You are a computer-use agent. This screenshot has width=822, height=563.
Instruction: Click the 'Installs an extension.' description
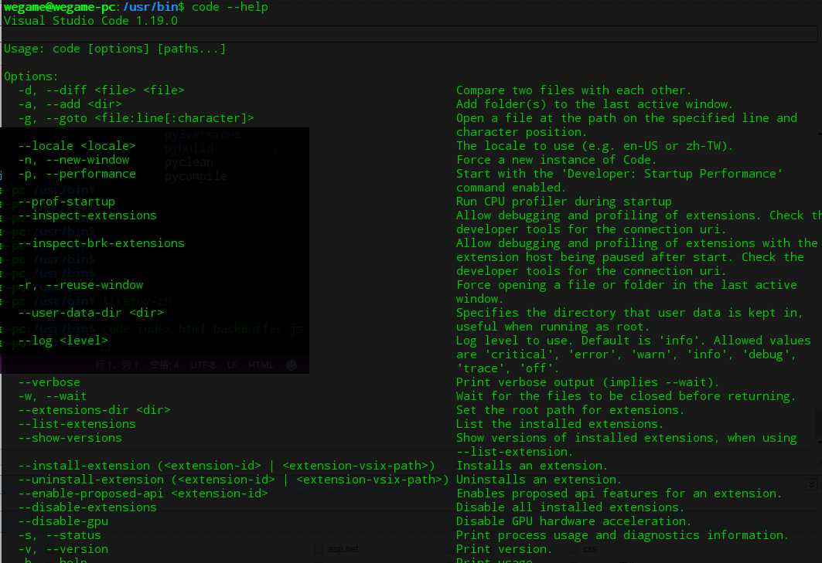click(532, 466)
